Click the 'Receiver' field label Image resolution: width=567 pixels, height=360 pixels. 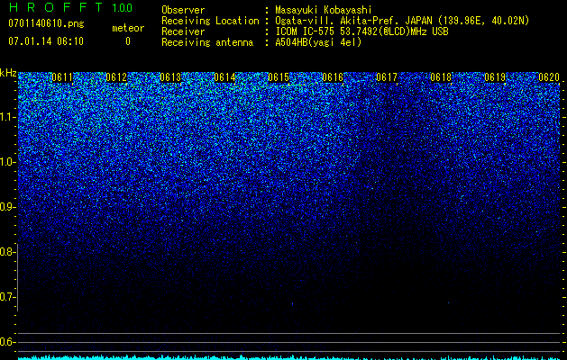pyautogui.click(x=183, y=31)
